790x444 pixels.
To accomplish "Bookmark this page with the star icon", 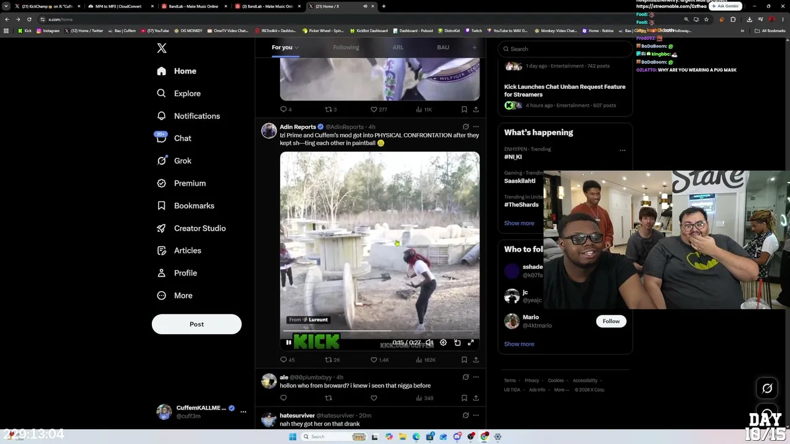I will pos(706,19).
